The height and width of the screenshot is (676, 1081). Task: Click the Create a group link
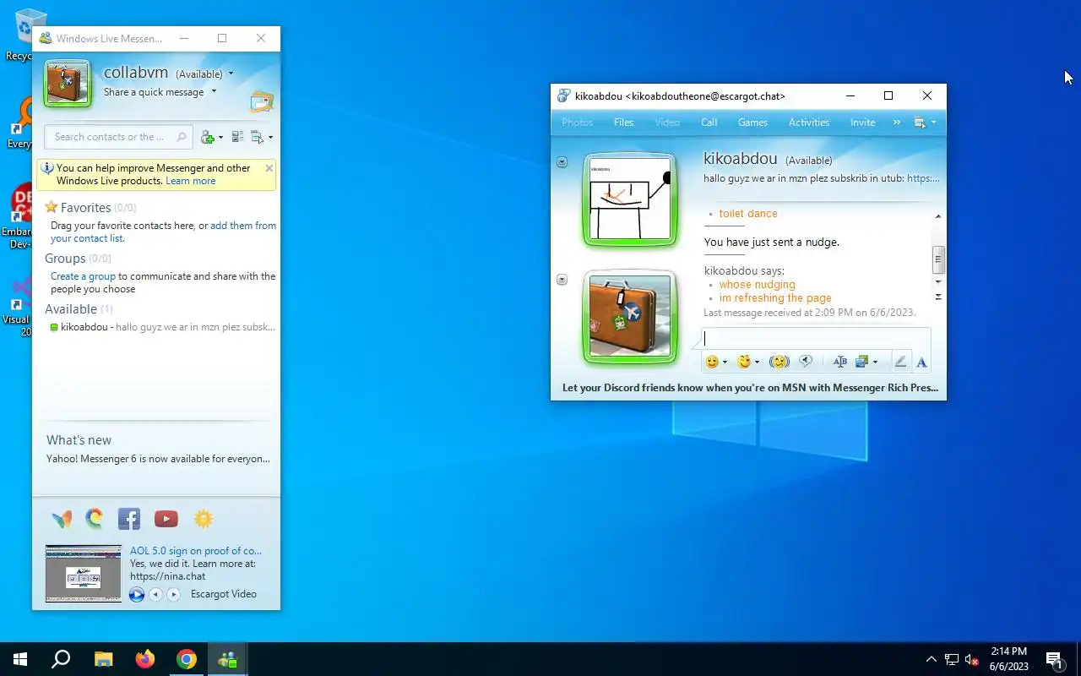tap(83, 276)
